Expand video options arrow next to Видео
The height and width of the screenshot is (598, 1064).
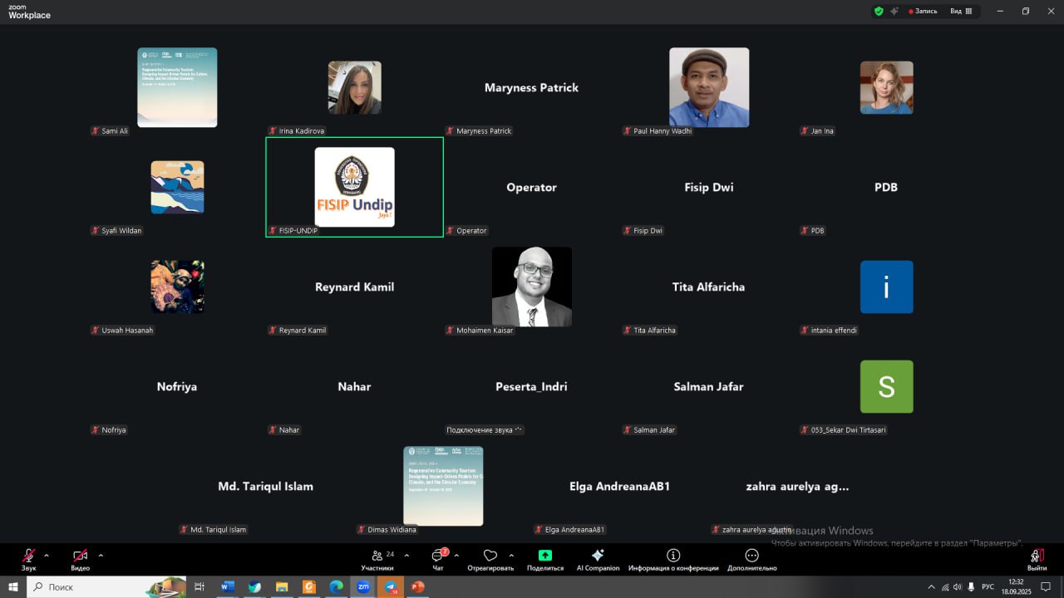101,555
